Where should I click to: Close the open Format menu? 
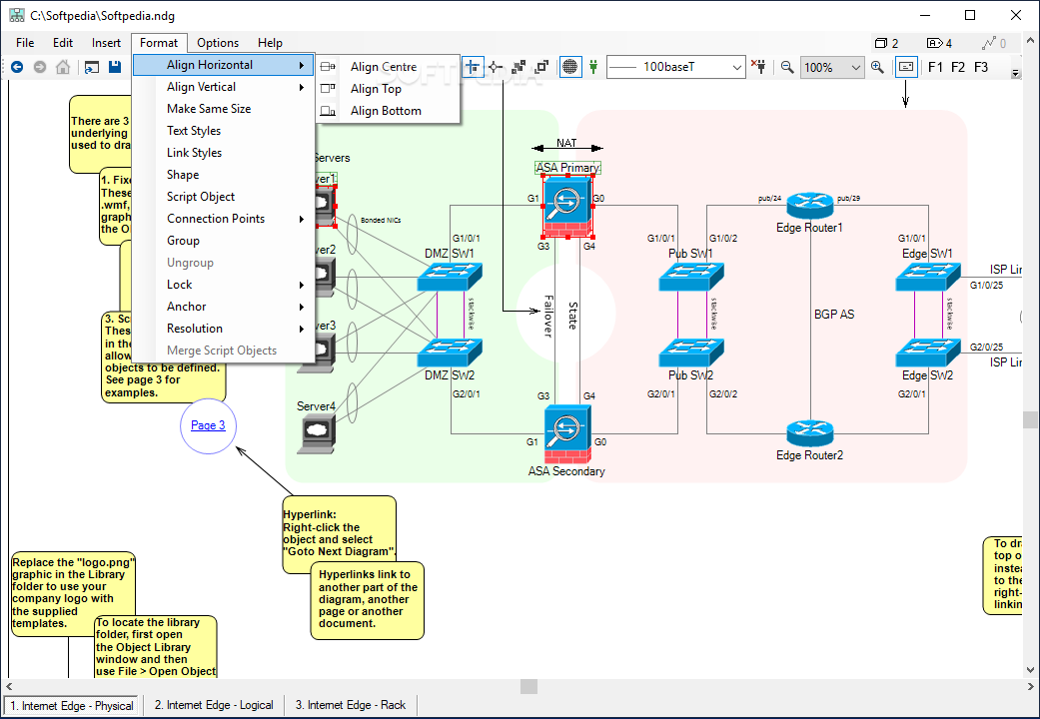[159, 43]
